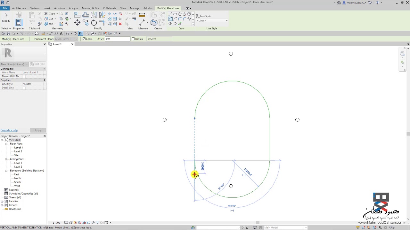This screenshot has height=230, width=410.
Task: Activate the Move tool
Action: [77, 23]
